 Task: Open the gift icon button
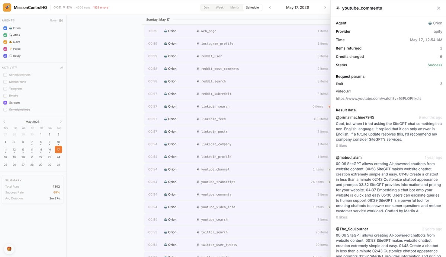[9, 249]
